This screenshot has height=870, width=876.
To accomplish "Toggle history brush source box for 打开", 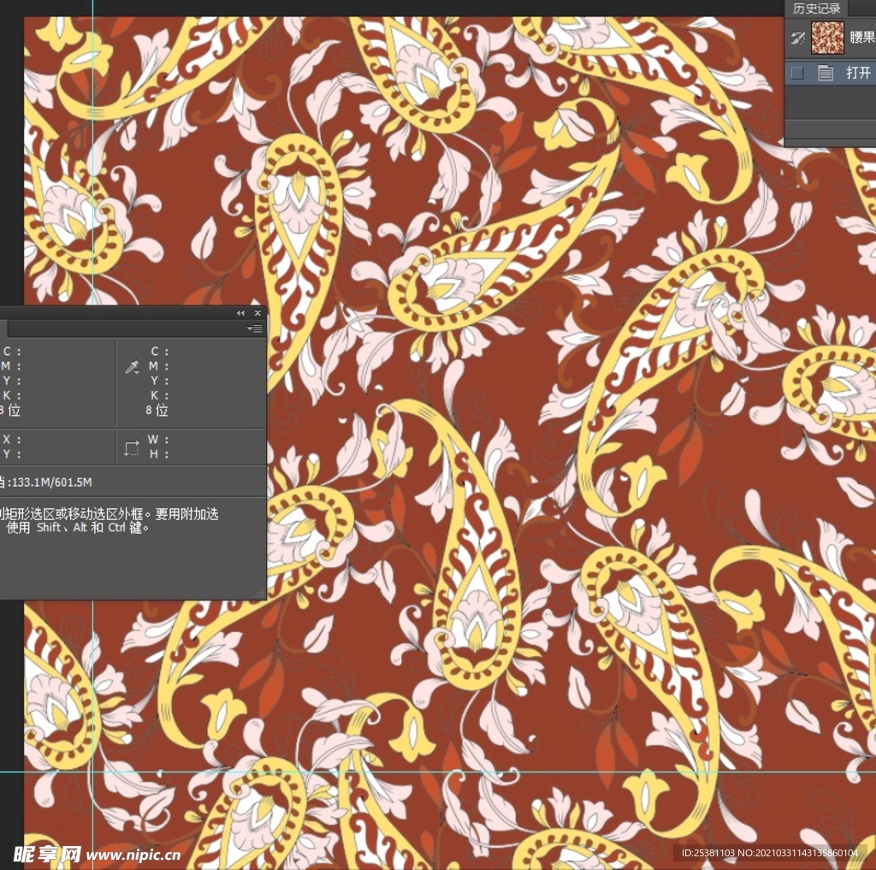I will [797, 74].
